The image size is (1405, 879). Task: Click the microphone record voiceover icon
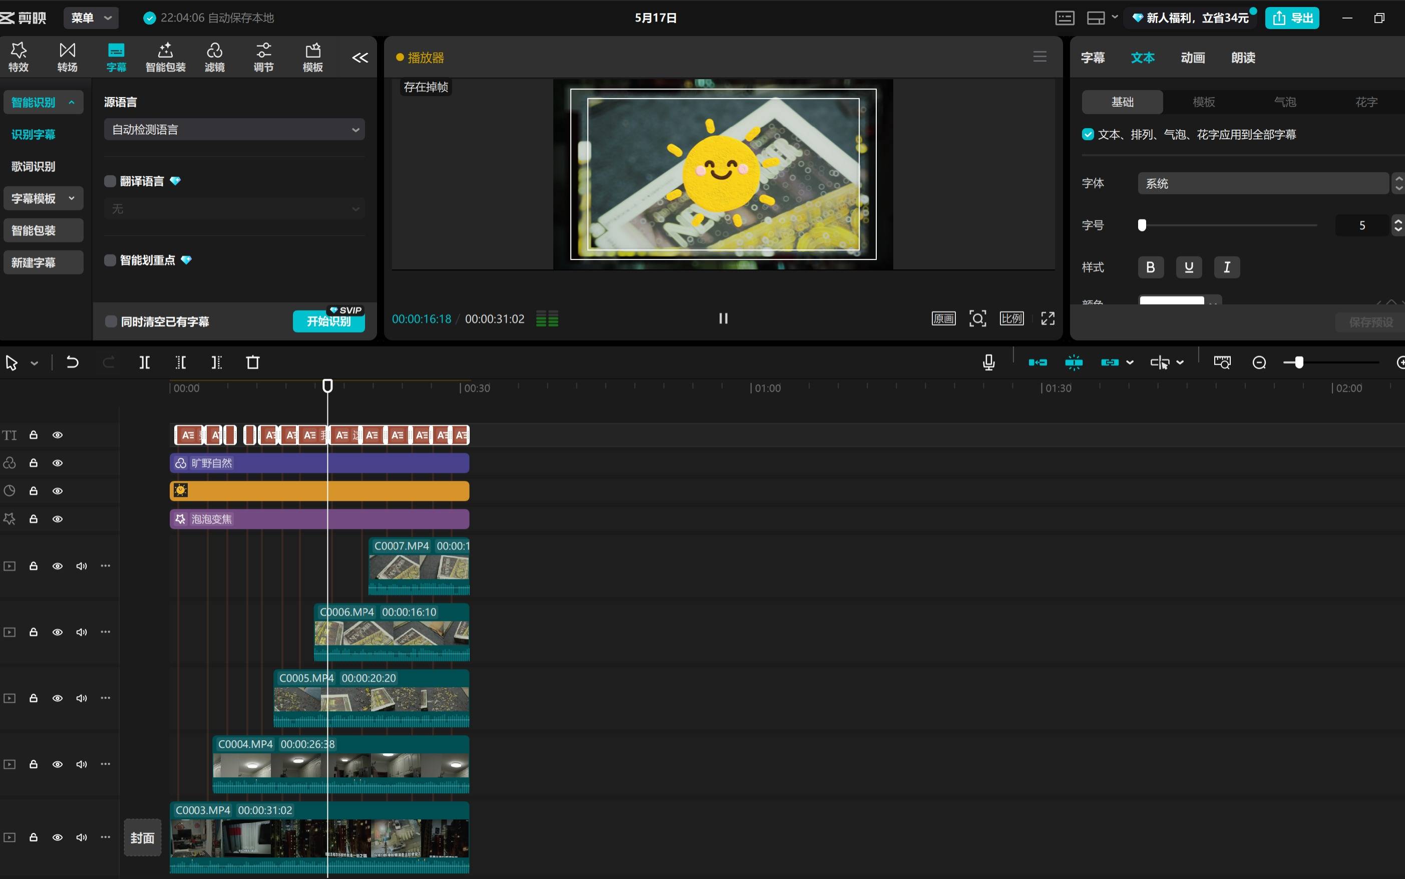pos(988,363)
